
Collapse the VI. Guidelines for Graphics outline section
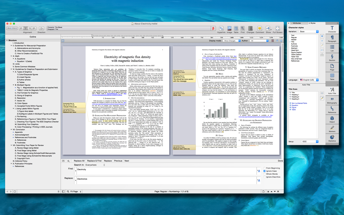pyautogui.click(x=12, y=69)
